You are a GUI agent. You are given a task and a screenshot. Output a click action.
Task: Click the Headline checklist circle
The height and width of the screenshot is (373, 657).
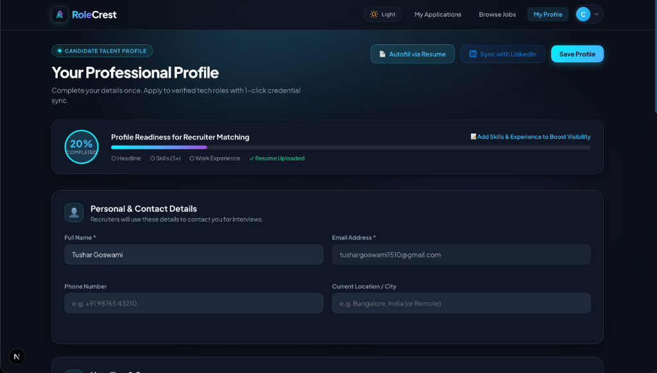click(x=114, y=159)
